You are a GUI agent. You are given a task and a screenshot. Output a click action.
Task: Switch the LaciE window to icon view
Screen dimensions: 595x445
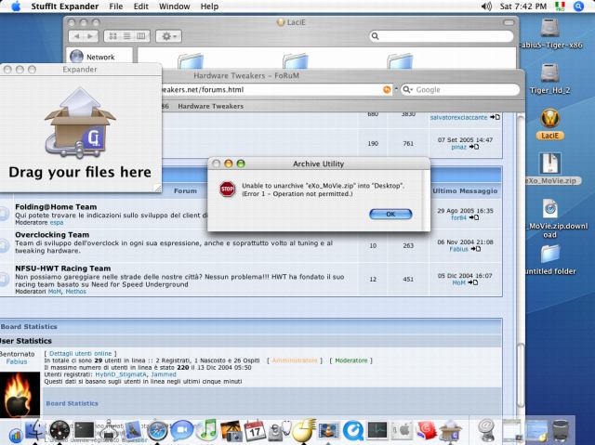tap(112, 36)
